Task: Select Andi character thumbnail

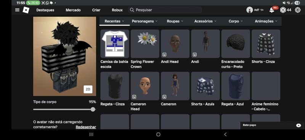Action: click(x=205, y=44)
